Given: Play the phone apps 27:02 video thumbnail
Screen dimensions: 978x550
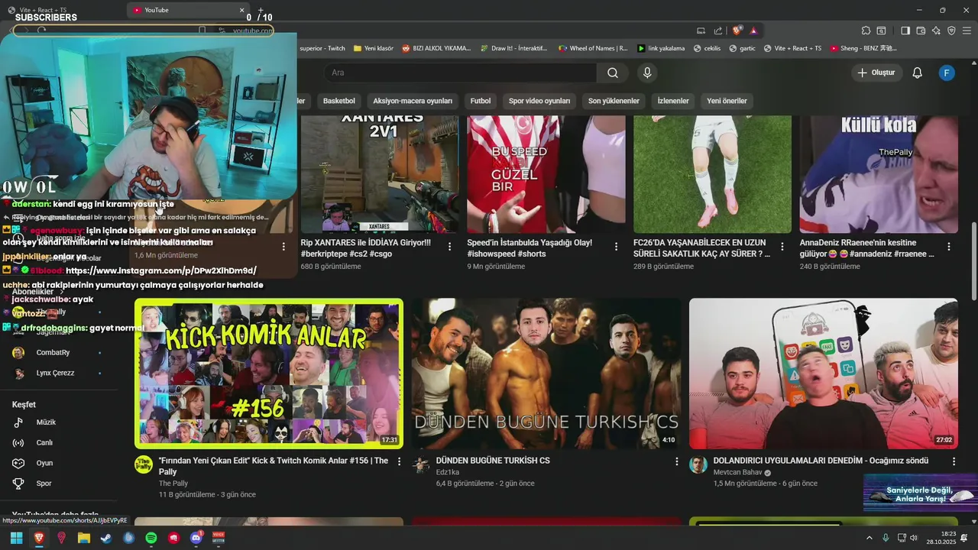Looking at the screenshot, I should click(824, 374).
